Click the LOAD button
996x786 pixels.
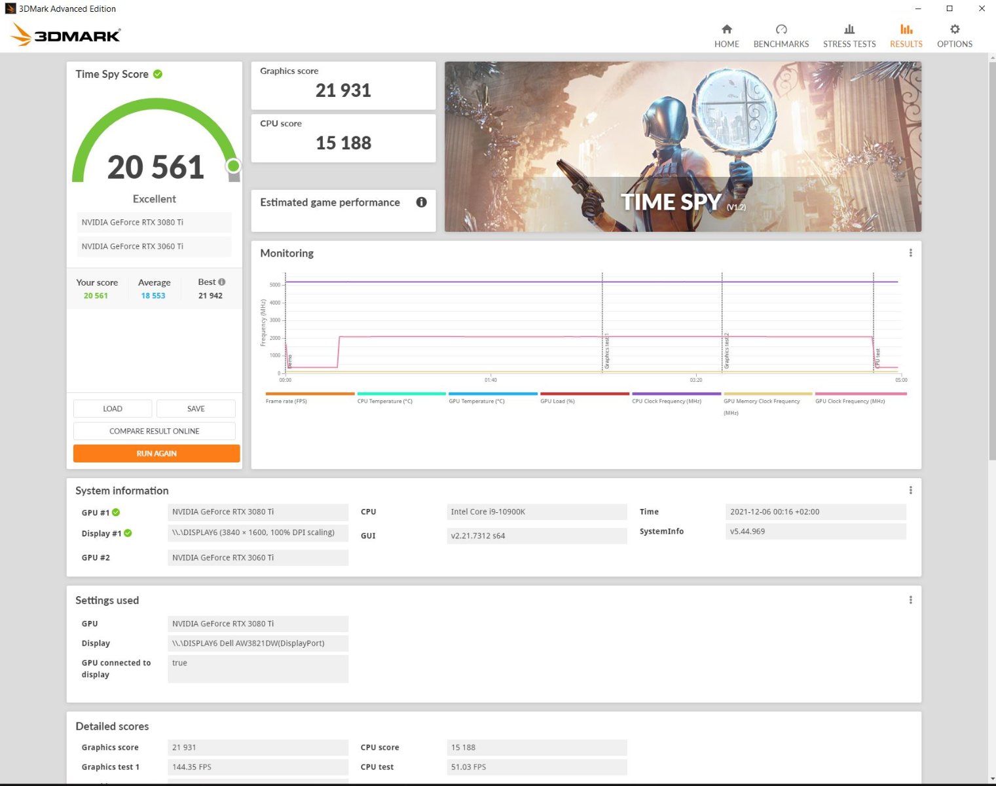tap(113, 409)
